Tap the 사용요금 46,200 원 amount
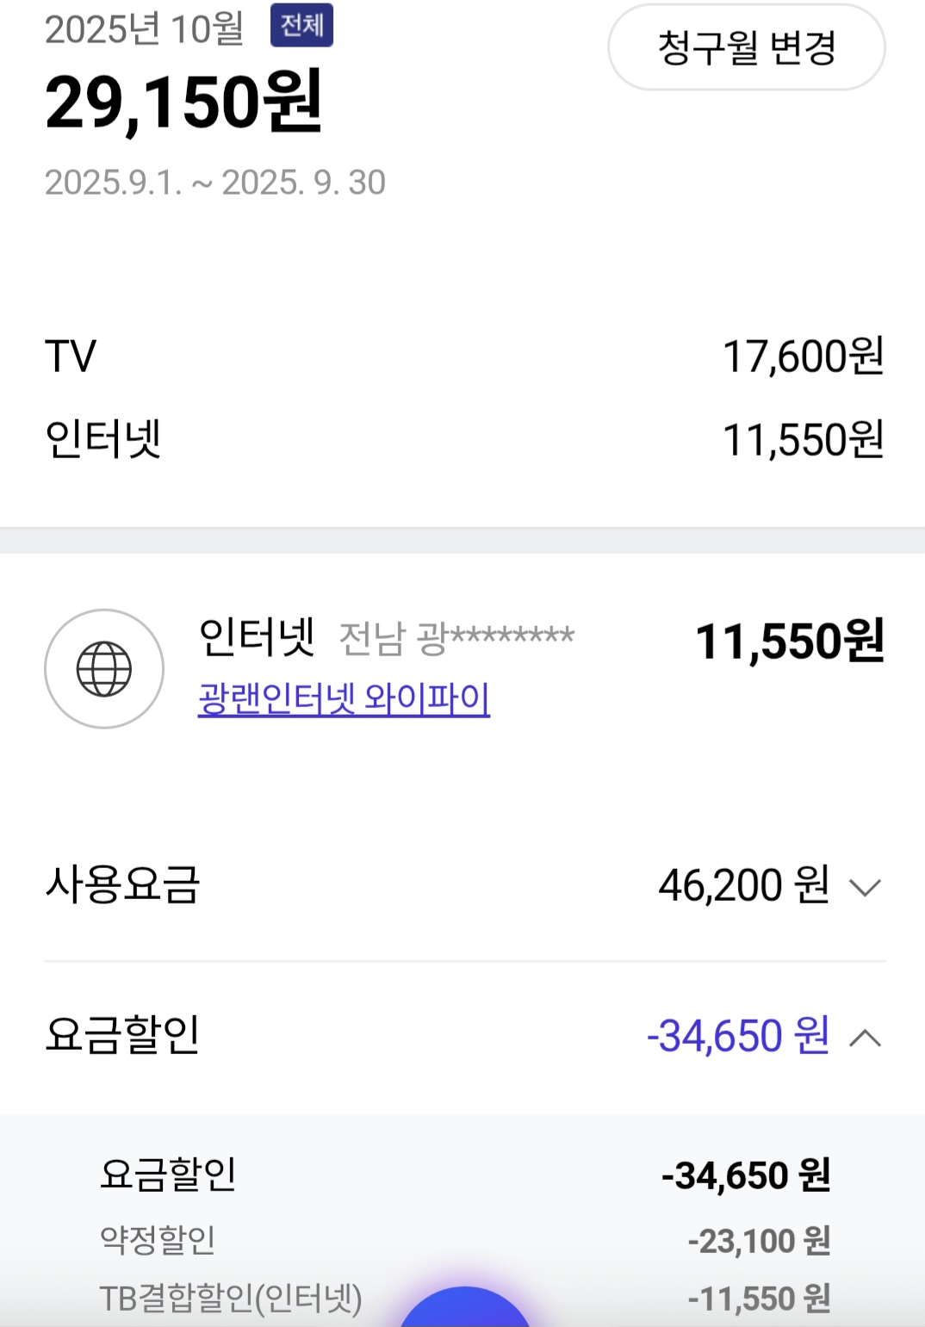The height and width of the screenshot is (1327, 925). point(743,885)
